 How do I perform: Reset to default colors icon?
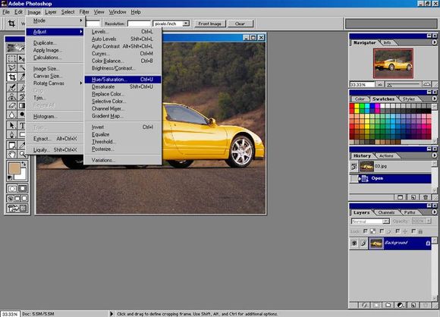(10, 177)
